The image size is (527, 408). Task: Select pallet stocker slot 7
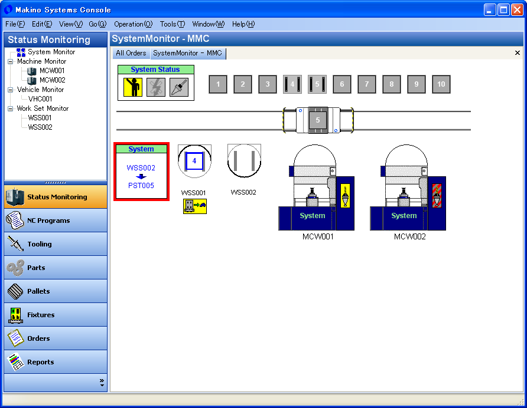(x=367, y=84)
